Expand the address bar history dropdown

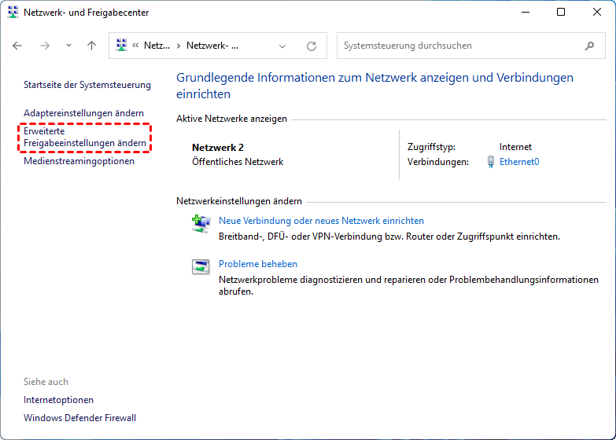283,46
